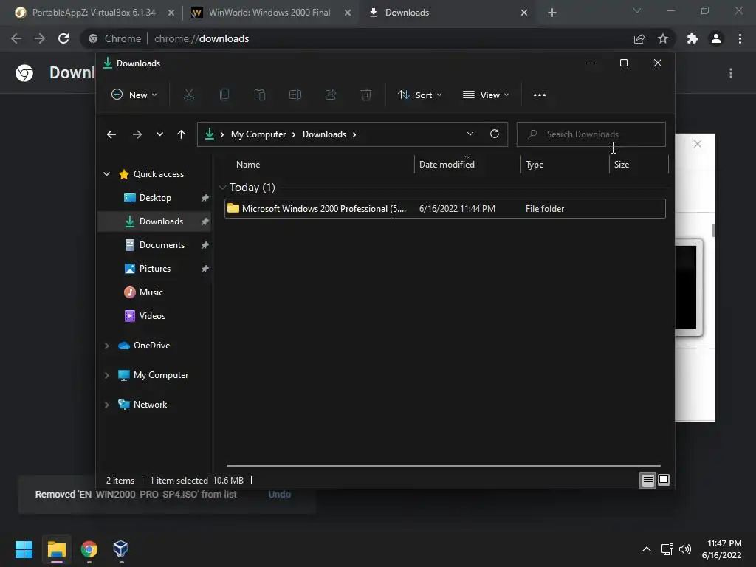Click the Search Downloads field
This screenshot has height=567, width=756.
point(591,134)
